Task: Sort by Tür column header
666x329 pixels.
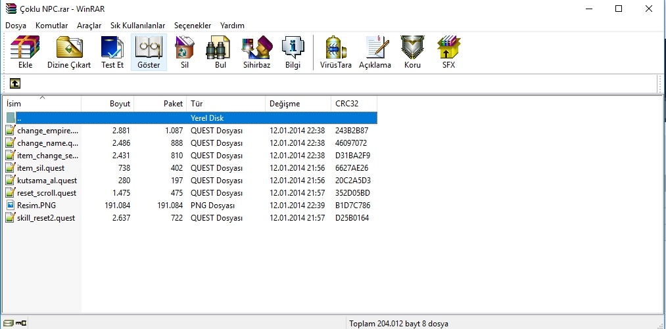Action: (226, 104)
